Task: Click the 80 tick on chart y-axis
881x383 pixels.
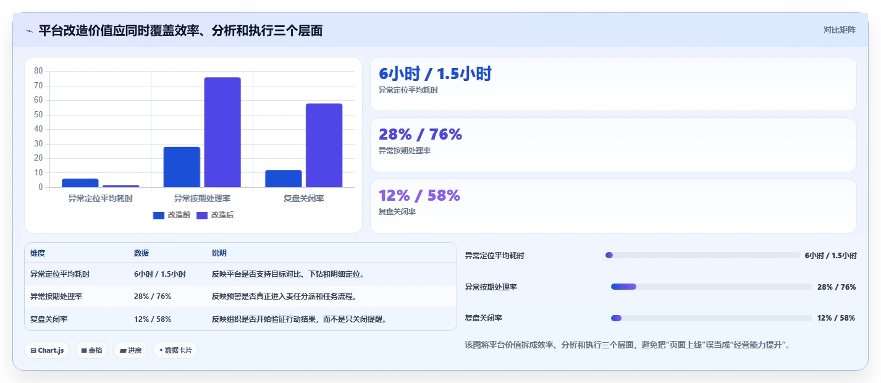Action: click(x=38, y=71)
